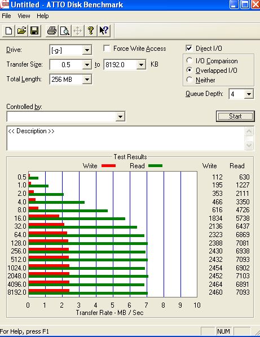260x337 pixels.
Task: Open a saved benchmark file icon
Action: click(21, 30)
